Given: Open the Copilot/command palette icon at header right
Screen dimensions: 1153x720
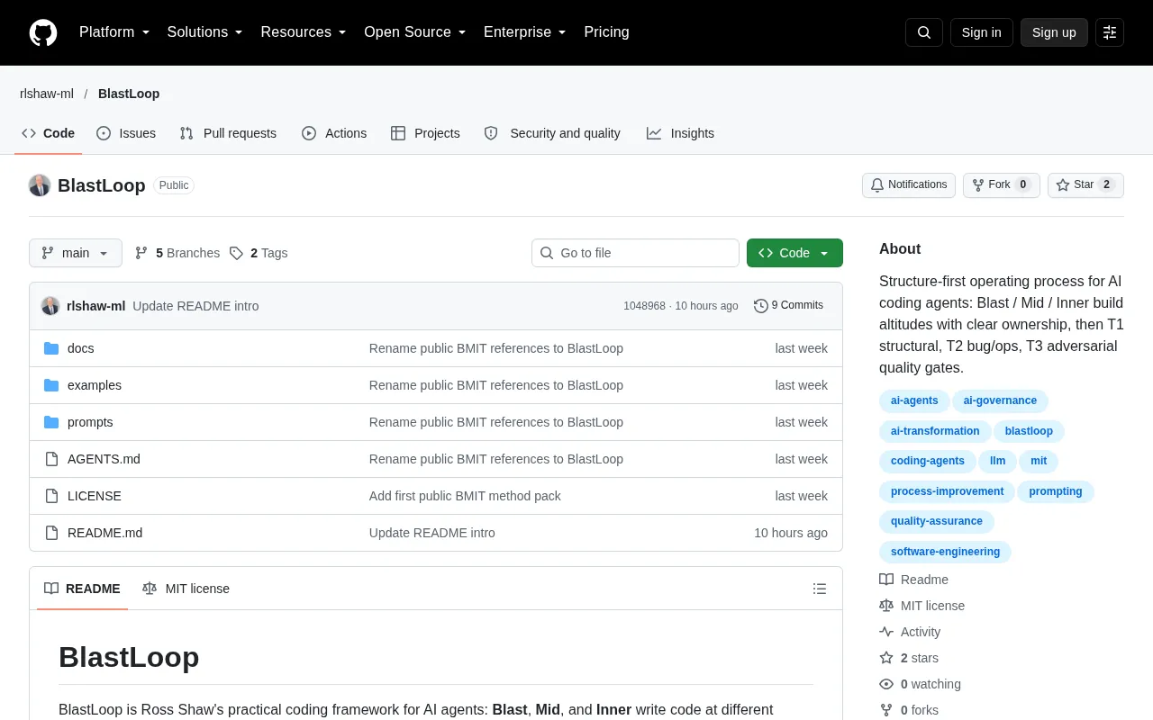Looking at the screenshot, I should [1110, 32].
